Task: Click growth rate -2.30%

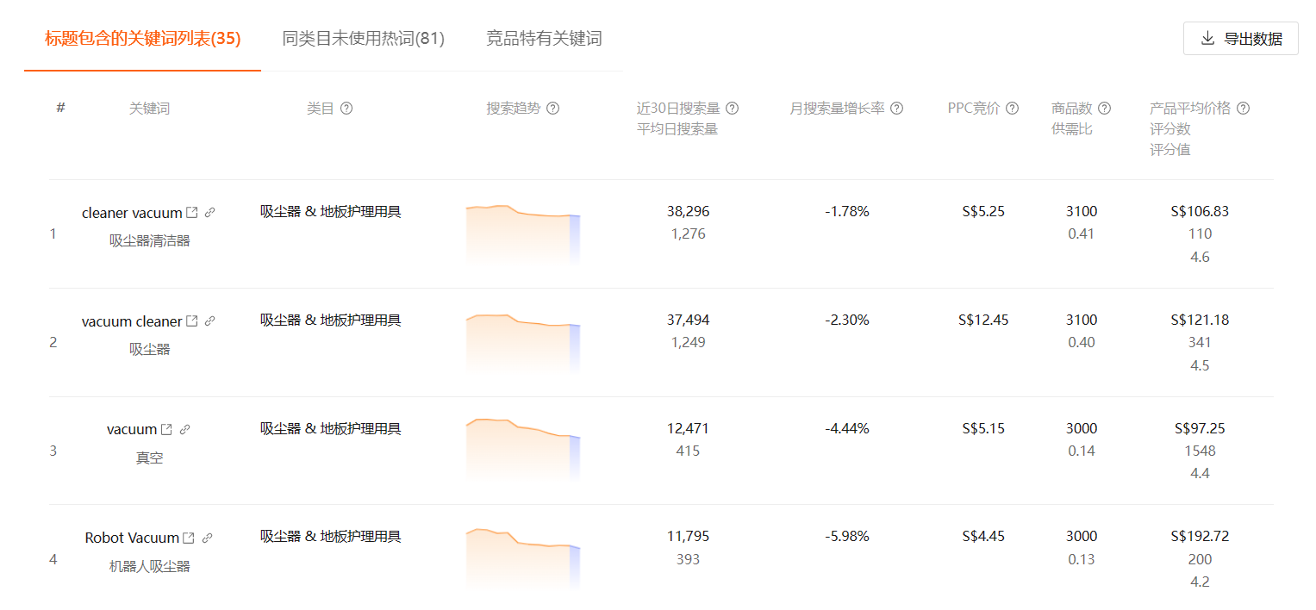Action: (846, 321)
